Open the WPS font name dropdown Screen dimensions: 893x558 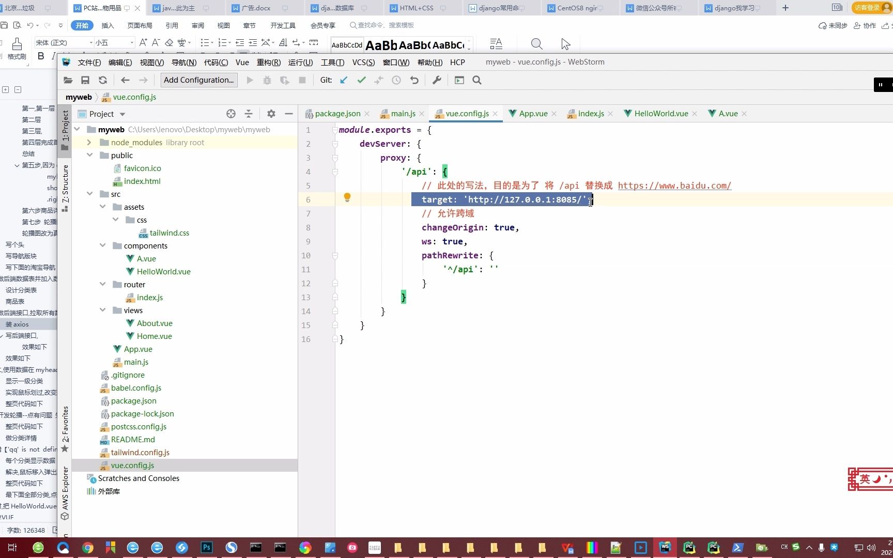tap(91, 43)
